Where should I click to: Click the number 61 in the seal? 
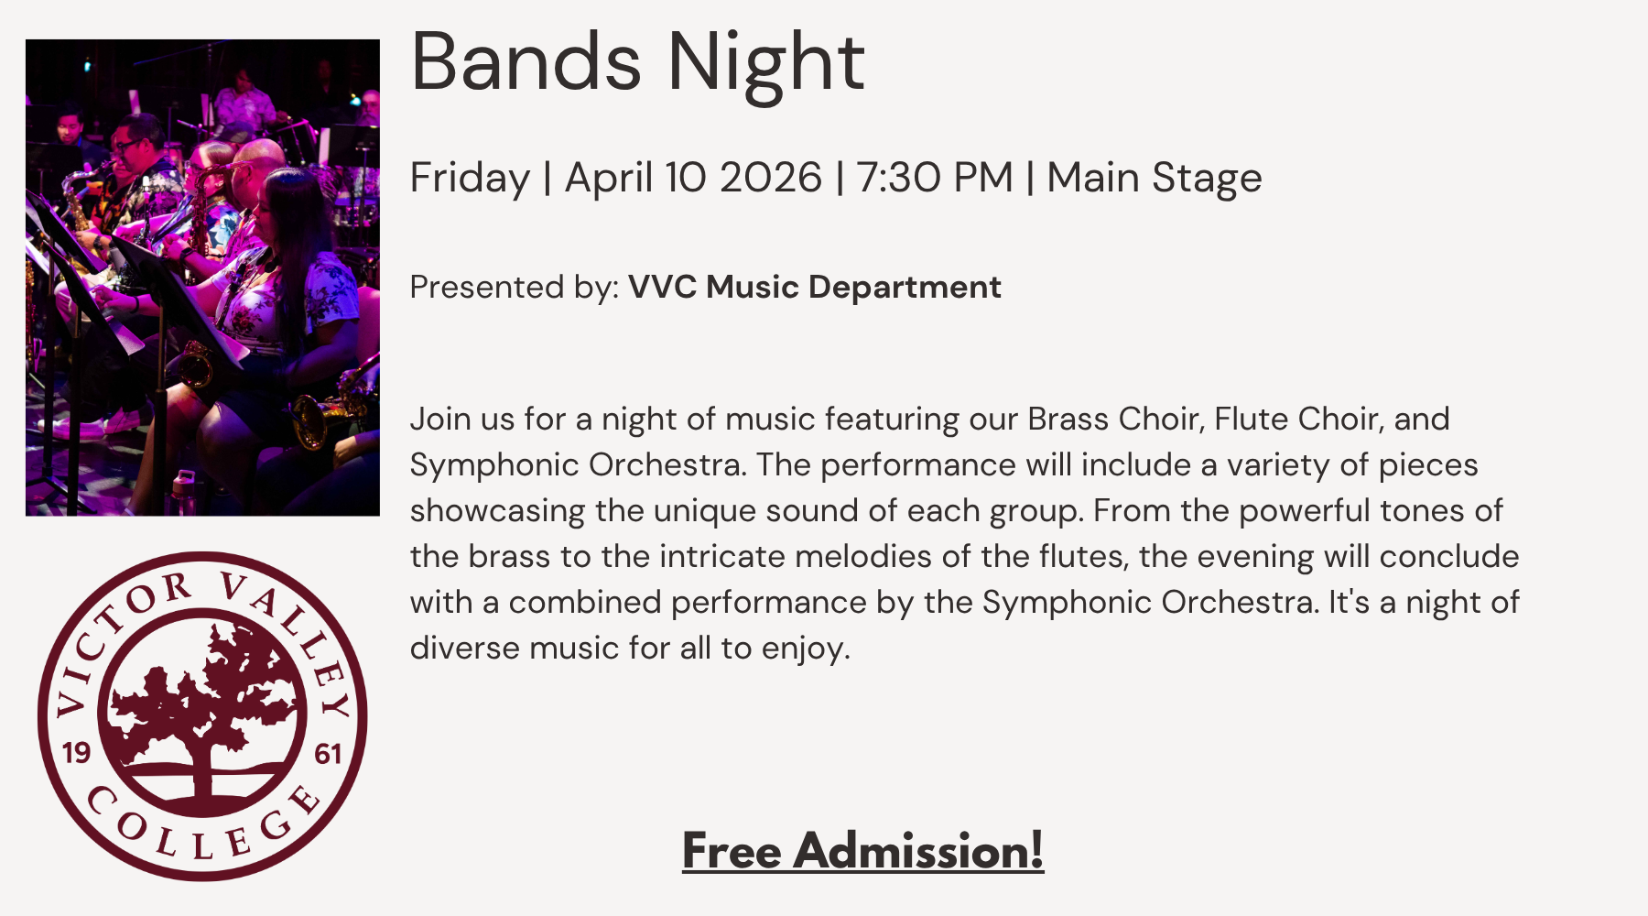pyautogui.click(x=327, y=754)
